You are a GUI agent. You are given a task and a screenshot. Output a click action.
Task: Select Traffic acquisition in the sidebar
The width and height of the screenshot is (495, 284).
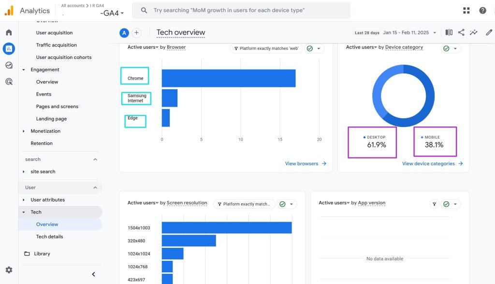click(56, 45)
